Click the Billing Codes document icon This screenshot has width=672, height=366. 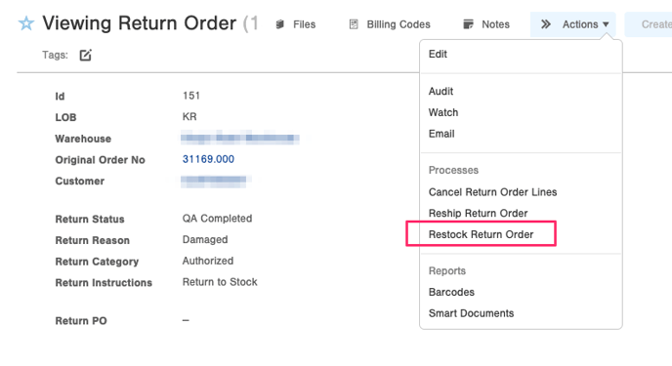click(x=354, y=24)
